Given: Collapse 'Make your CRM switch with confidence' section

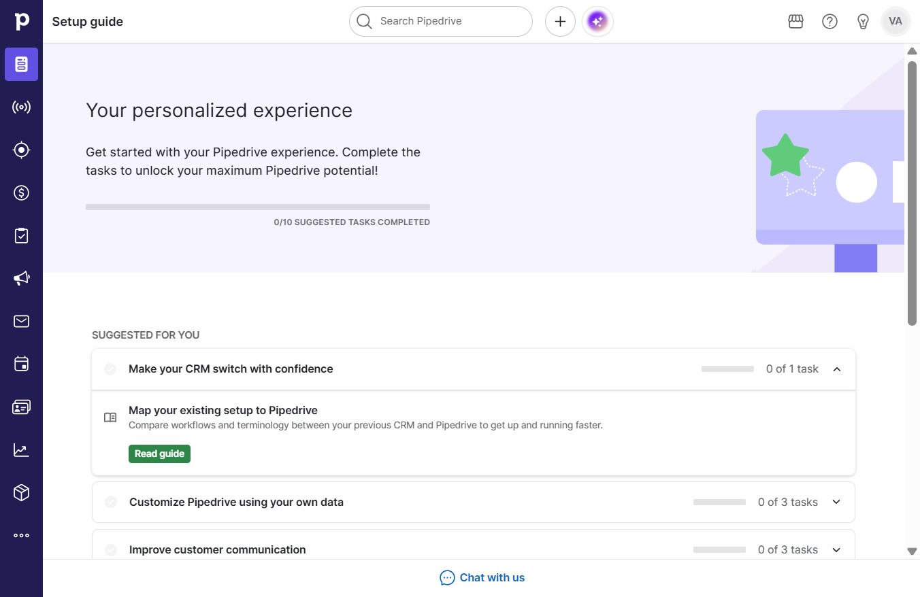Looking at the screenshot, I should [837, 369].
